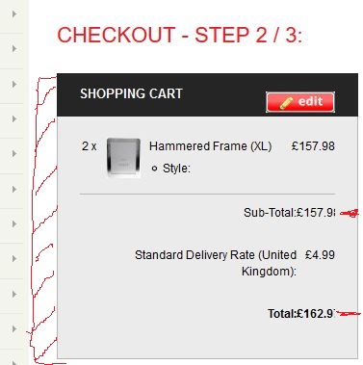The width and height of the screenshot is (363, 365).
Task: Open the fifth sidebar arrow from top
Action: 14,153
